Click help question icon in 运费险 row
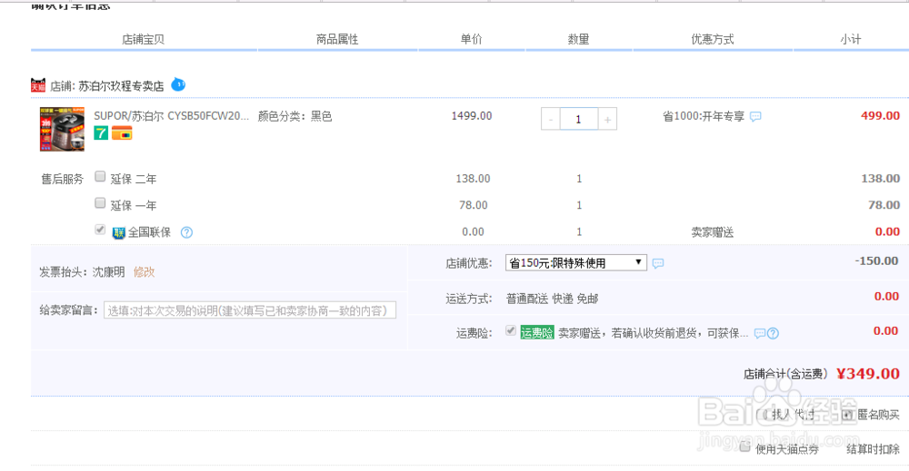Image resolution: width=909 pixels, height=471 pixels. [x=773, y=333]
